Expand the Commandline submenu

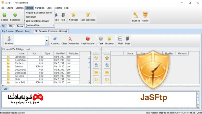click(40, 25)
